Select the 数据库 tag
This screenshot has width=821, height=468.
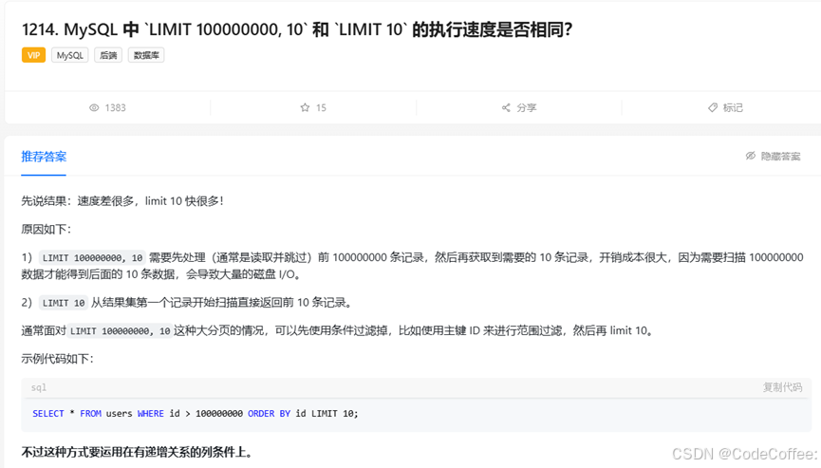pos(146,55)
